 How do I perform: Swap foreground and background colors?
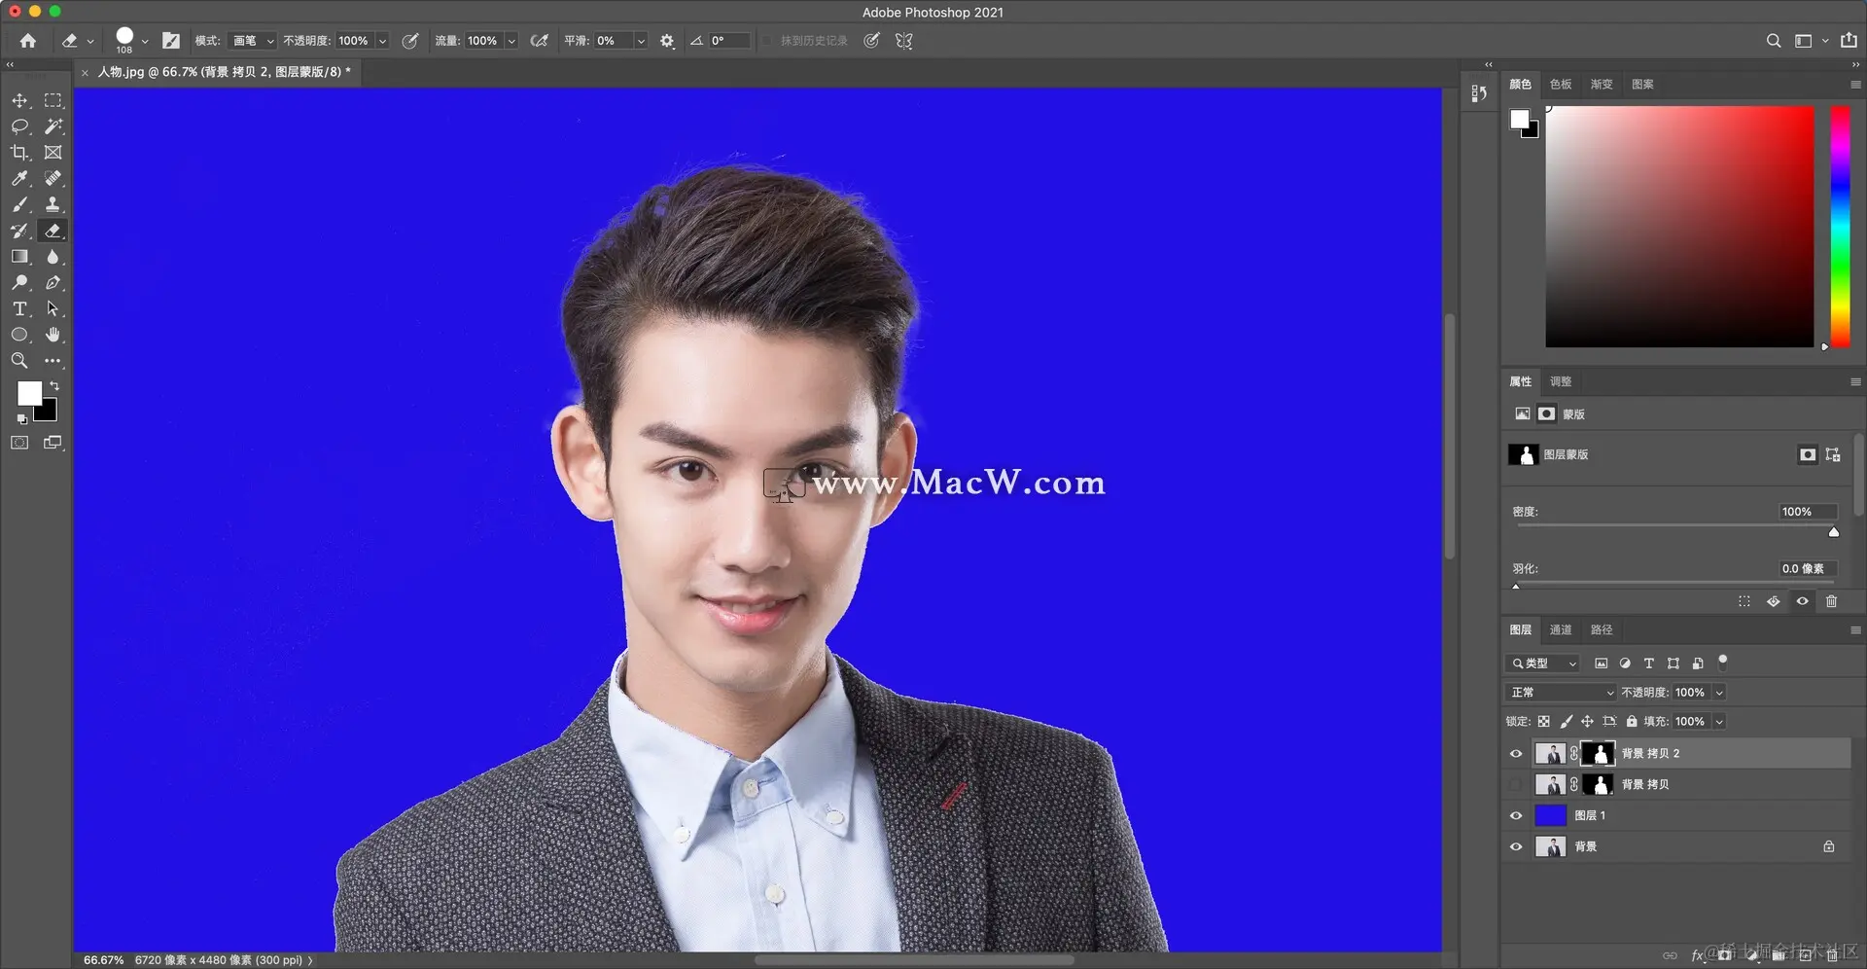point(54,386)
